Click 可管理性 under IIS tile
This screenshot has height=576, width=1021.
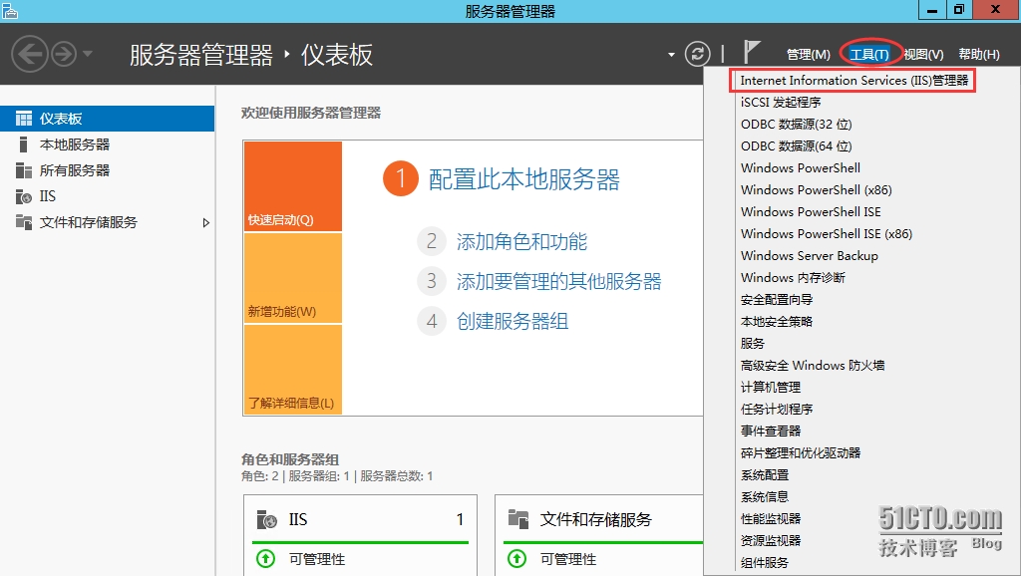[x=317, y=559]
